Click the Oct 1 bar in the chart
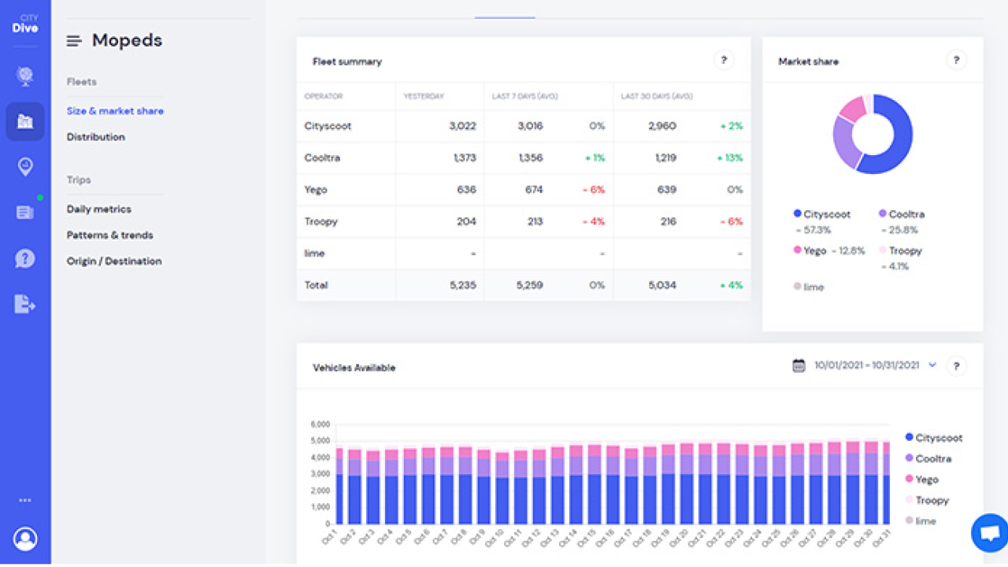This screenshot has width=1008, height=567. 340,486
